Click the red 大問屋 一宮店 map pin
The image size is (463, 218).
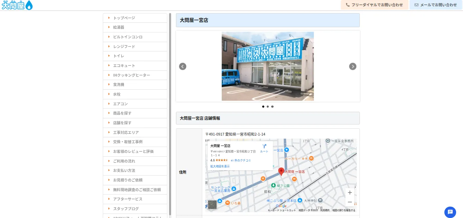pyautogui.click(x=281, y=171)
